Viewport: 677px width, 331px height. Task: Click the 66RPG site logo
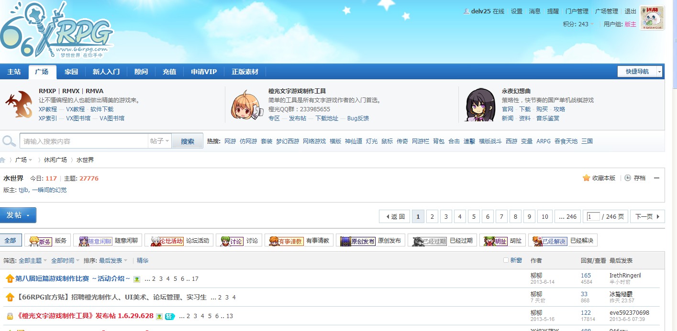pos(56,31)
